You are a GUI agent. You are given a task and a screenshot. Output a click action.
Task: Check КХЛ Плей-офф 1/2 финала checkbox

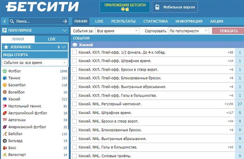click(x=75, y=52)
